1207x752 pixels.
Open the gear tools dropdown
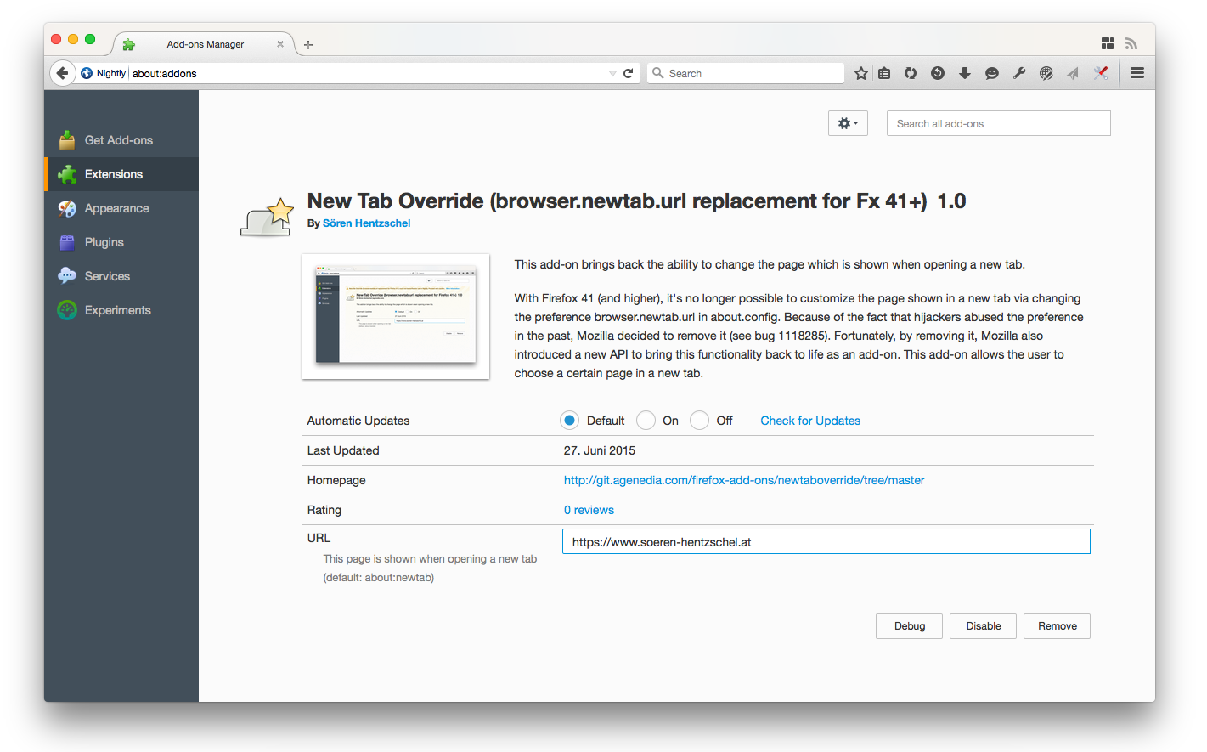coord(848,123)
